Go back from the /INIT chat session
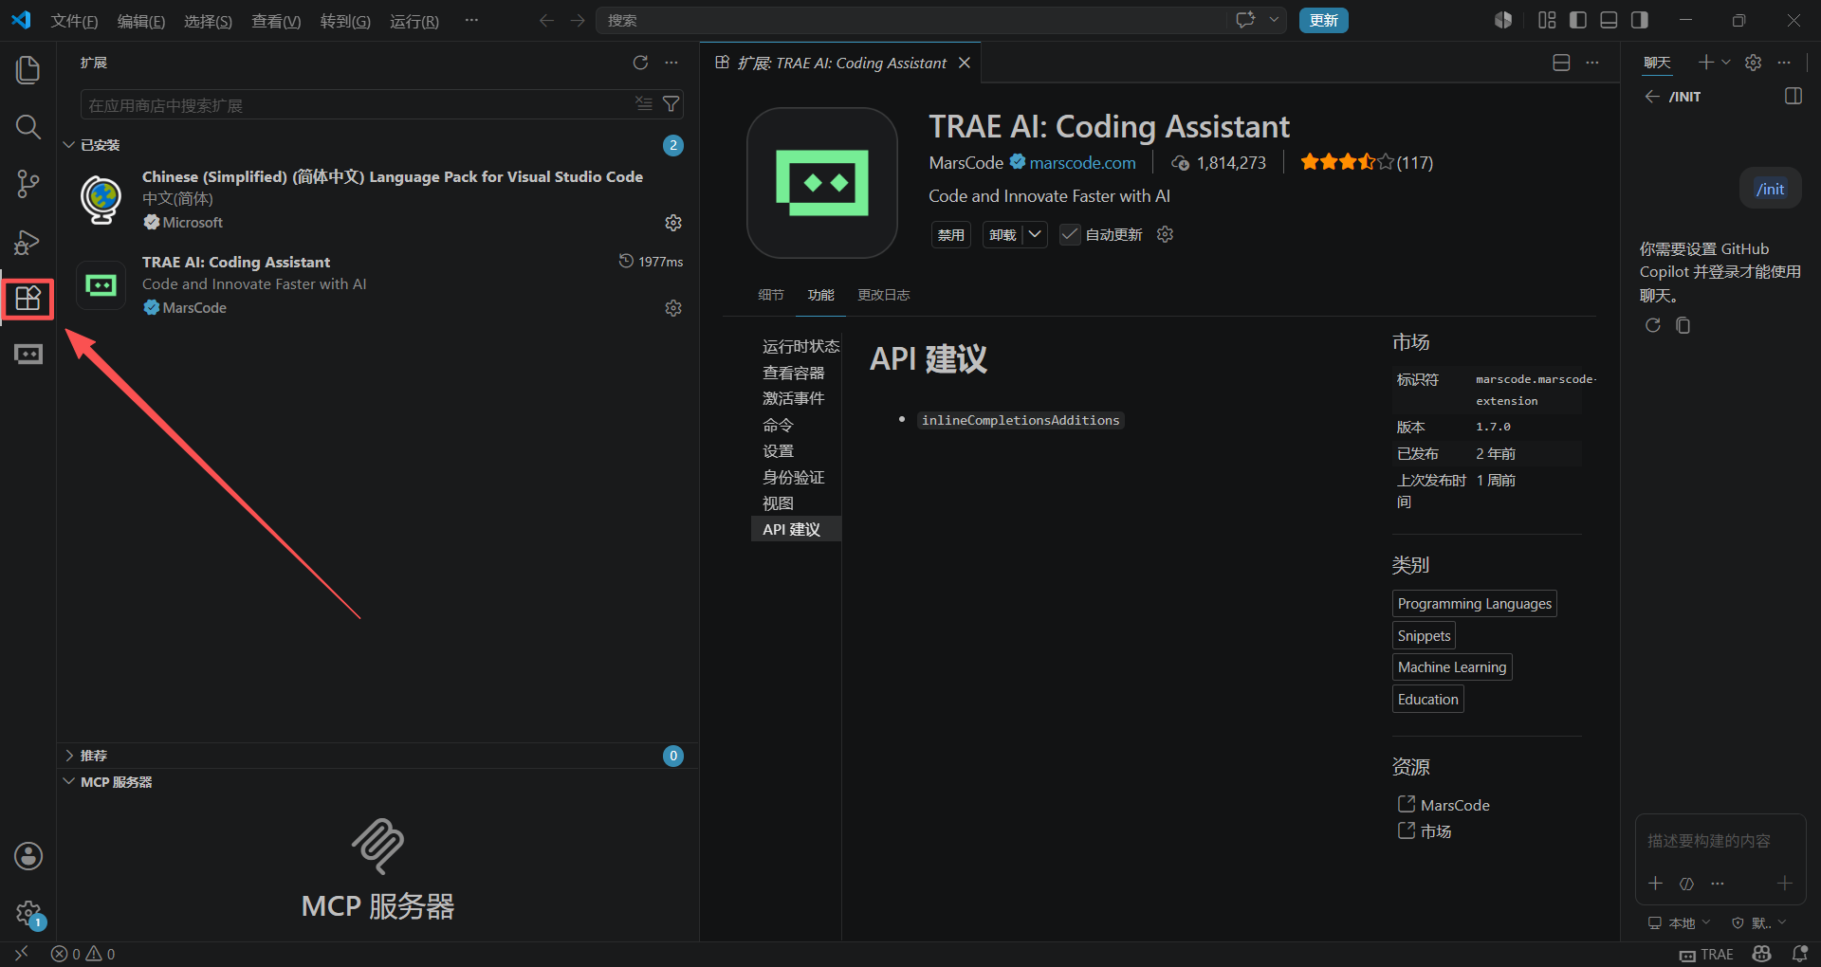Image resolution: width=1821 pixels, height=967 pixels. point(1652,97)
